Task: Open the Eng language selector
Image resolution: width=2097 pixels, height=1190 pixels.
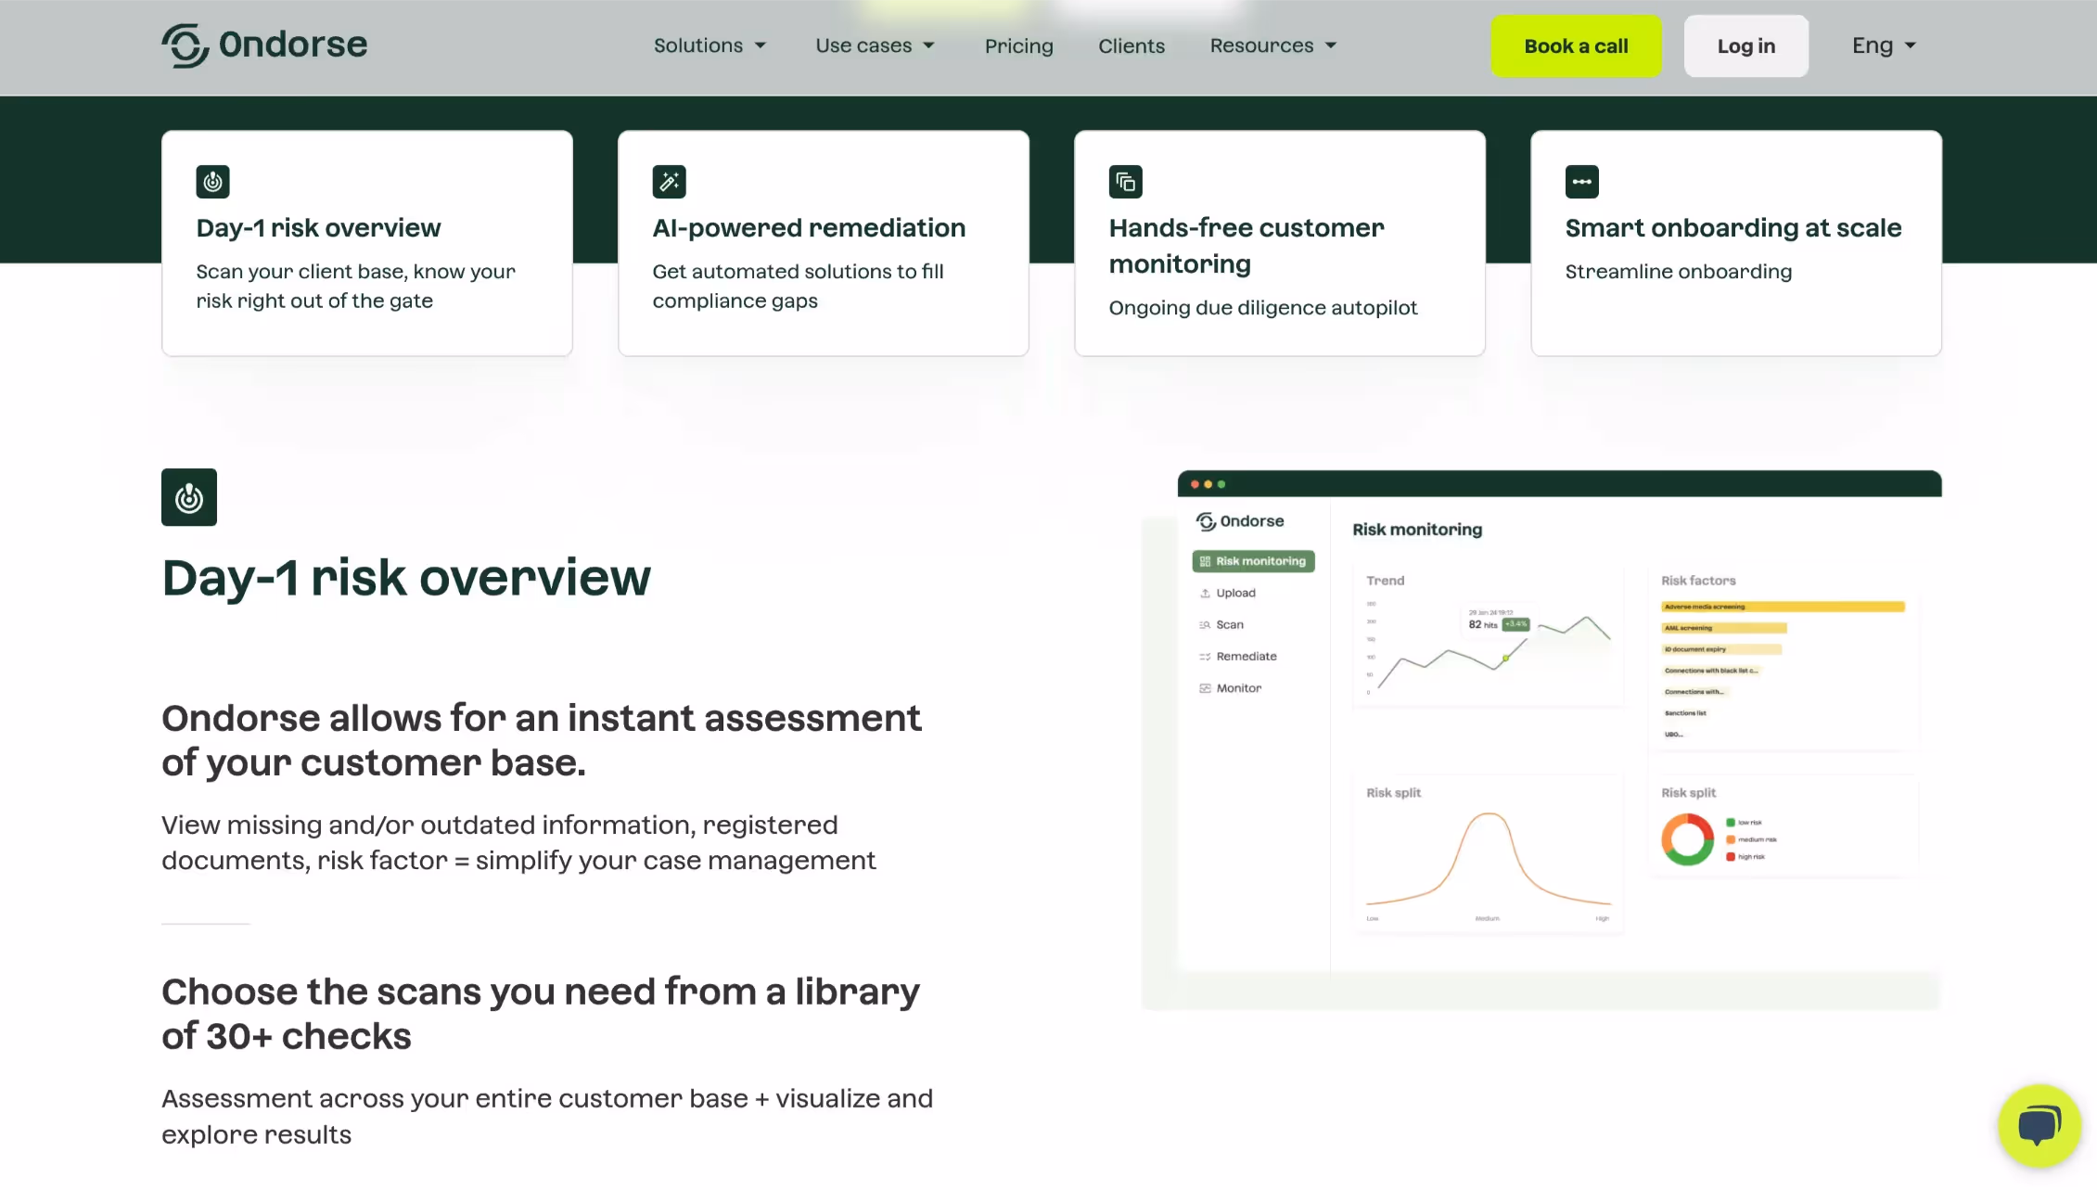Action: click(x=1883, y=45)
